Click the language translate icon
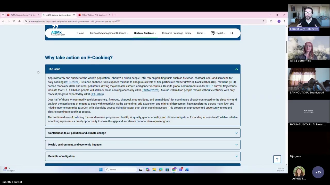This screenshot has width=330, height=185. [x=212, y=33]
